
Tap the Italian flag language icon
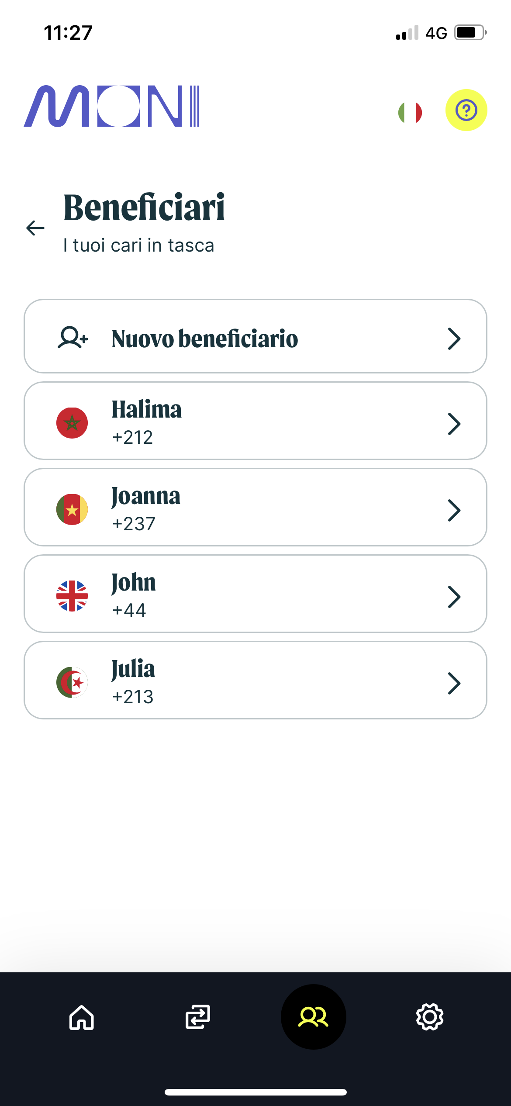pos(410,113)
